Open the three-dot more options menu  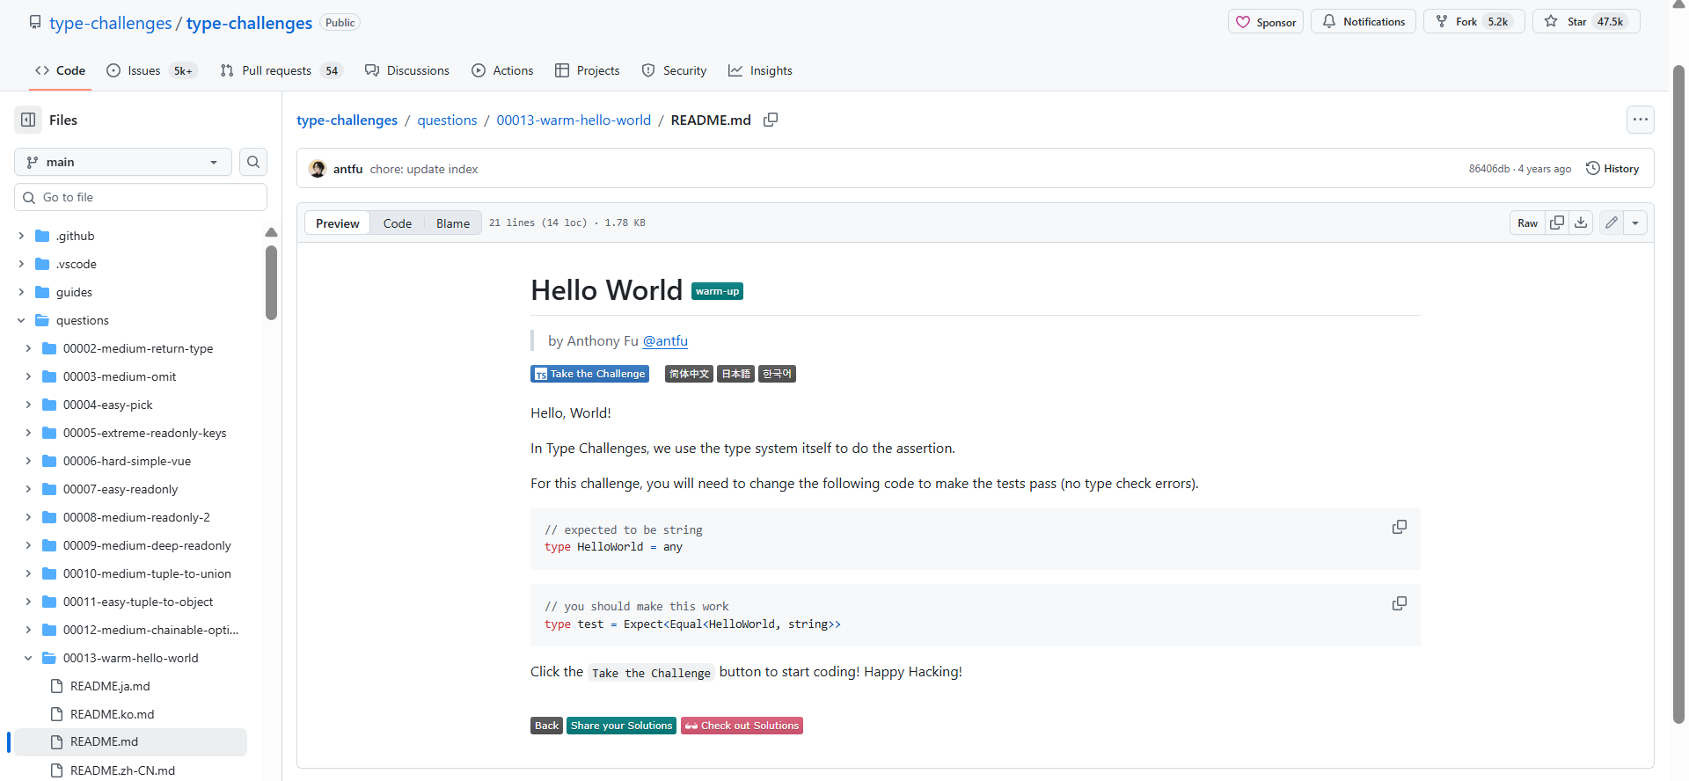(x=1640, y=120)
